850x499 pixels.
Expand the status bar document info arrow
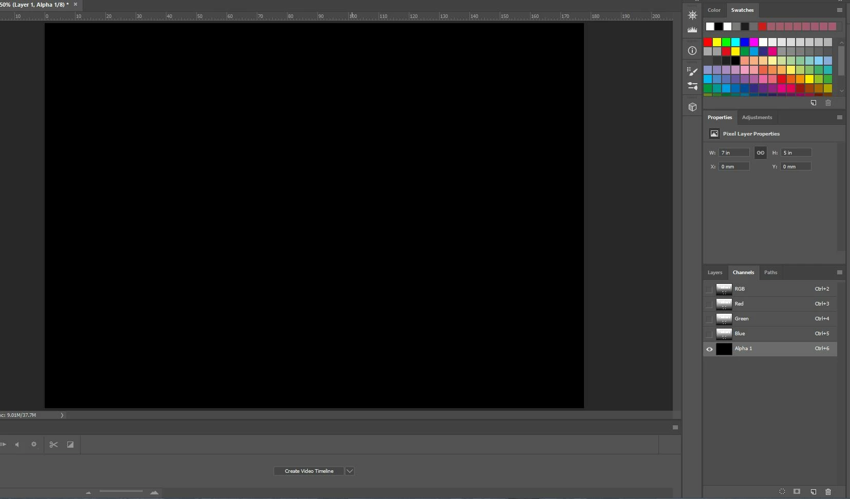62,415
